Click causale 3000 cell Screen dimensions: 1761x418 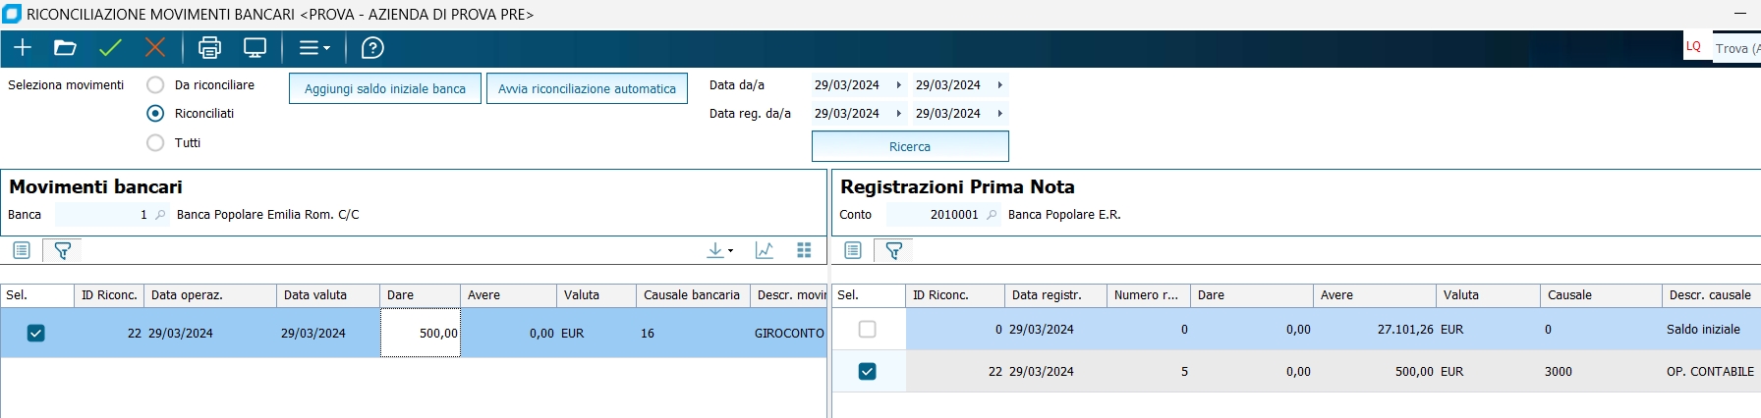pos(1601,372)
